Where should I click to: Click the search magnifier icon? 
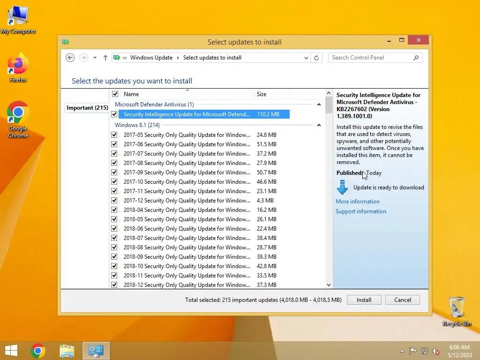(416, 58)
